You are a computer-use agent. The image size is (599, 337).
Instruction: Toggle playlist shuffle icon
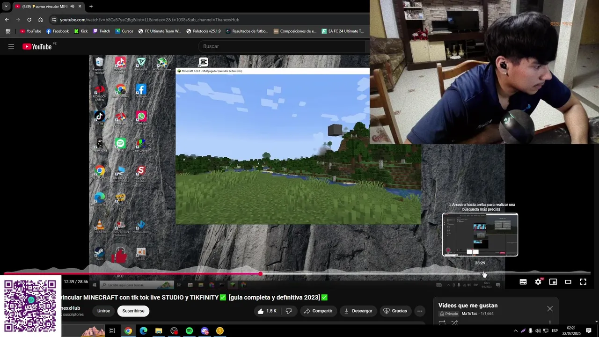coord(454,322)
